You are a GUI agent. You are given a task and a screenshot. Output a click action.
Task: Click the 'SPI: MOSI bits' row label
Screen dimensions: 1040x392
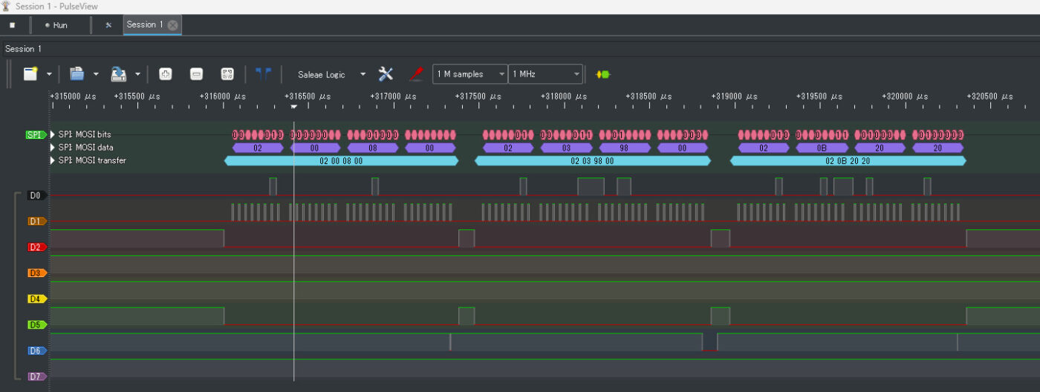(85, 134)
